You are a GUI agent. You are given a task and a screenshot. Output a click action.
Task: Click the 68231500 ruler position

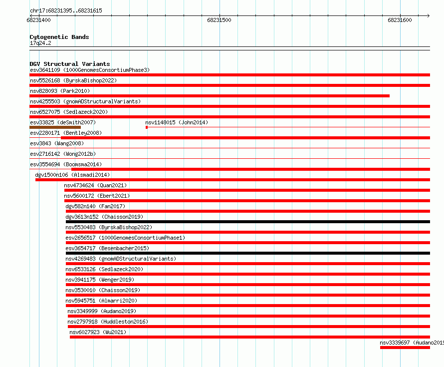[219, 20]
